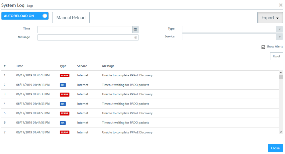Uncheck the Show Alerts checkbox
The height and width of the screenshot is (154, 285).
(x=263, y=47)
